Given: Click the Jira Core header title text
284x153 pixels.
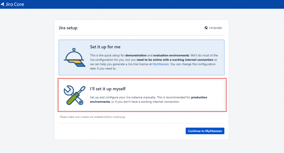Looking at the screenshot, I should 15,4.
